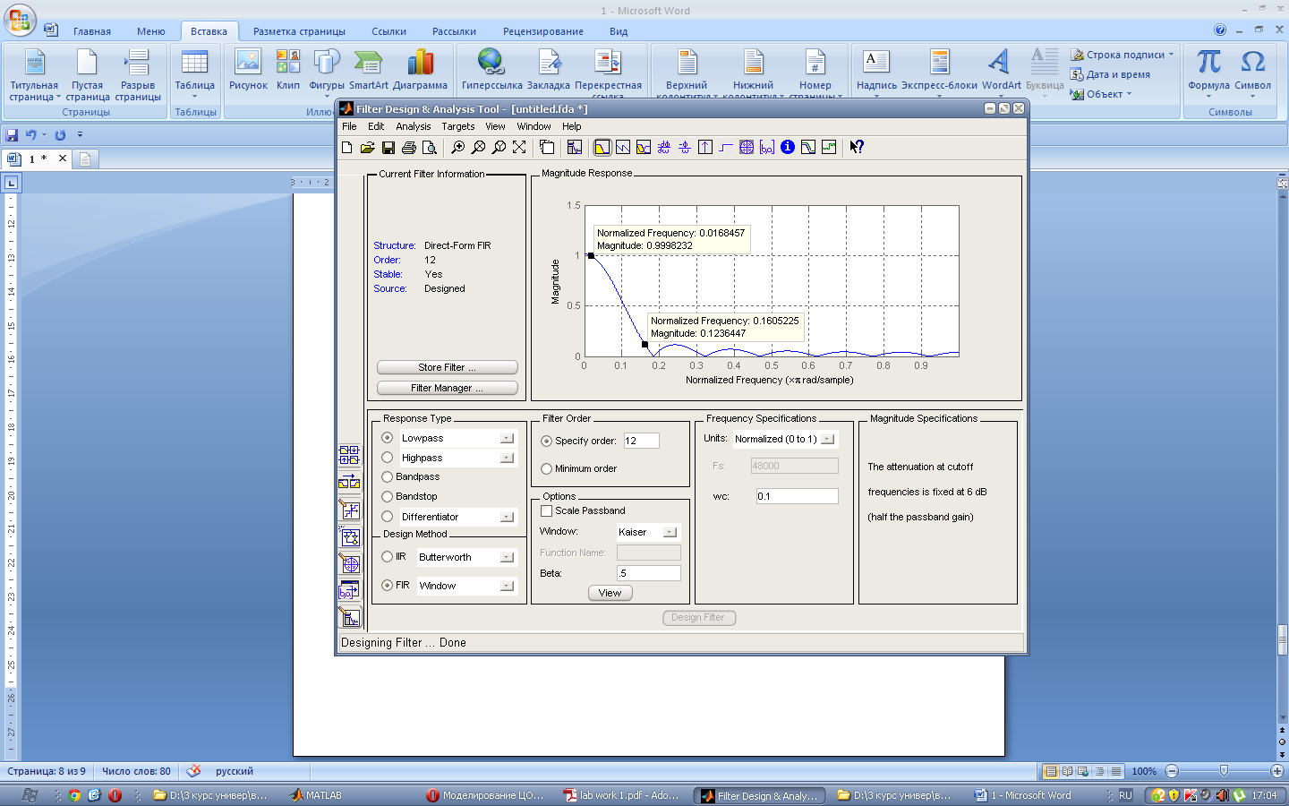Expand Highpass type dropdown
1289x806 pixels.
click(x=507, y=458)
